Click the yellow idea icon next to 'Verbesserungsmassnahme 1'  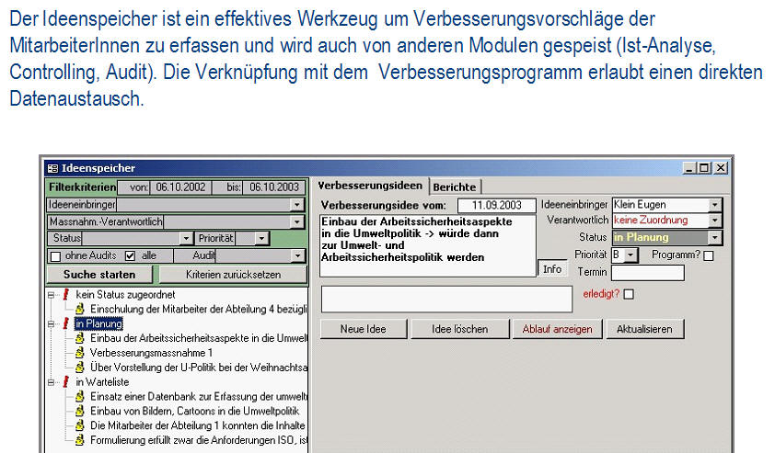(x=80, y=353)
